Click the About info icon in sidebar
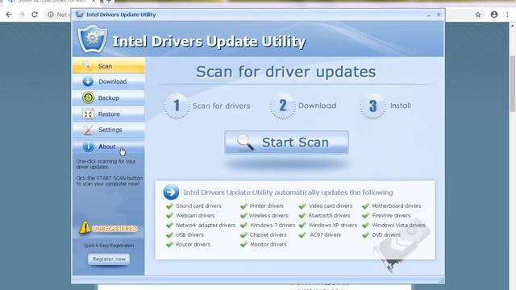The height and width of the screenshot is (290, 516). pos(88,147)
